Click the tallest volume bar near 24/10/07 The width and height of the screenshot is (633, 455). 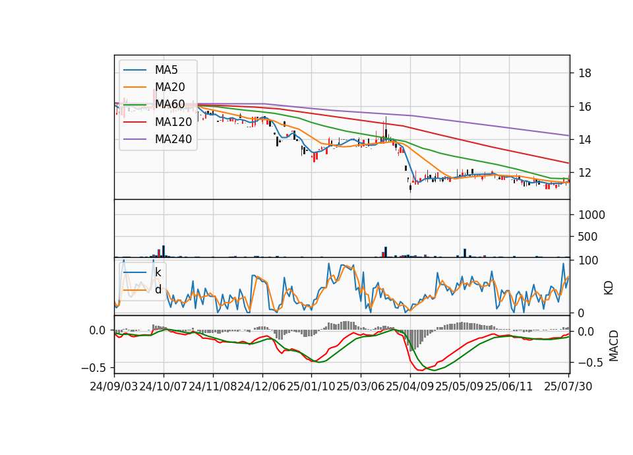(164, 251)
